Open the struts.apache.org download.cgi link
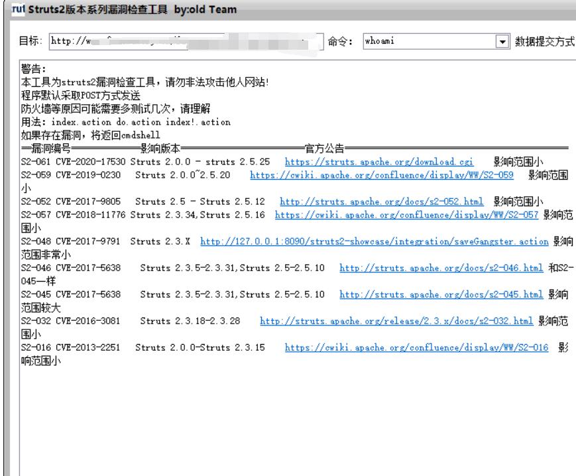This screenshot has width=576, height=476. pyautogui.click(x=378, y=162)
